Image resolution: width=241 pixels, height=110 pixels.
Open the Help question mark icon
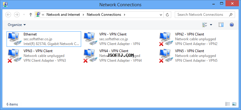(x=232, y=25)
